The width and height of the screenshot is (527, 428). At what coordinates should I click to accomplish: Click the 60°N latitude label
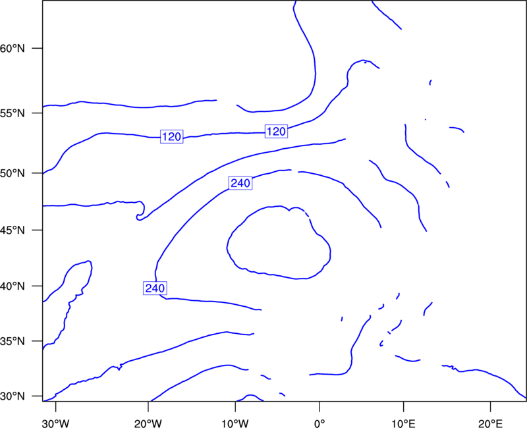pos(13,48)
